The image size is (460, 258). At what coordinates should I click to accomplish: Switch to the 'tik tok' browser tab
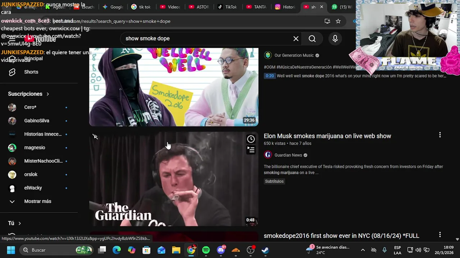(142, 7)
